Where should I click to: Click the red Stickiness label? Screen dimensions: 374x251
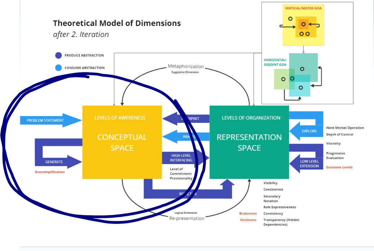pyautogui.click(x=248, y=220)
